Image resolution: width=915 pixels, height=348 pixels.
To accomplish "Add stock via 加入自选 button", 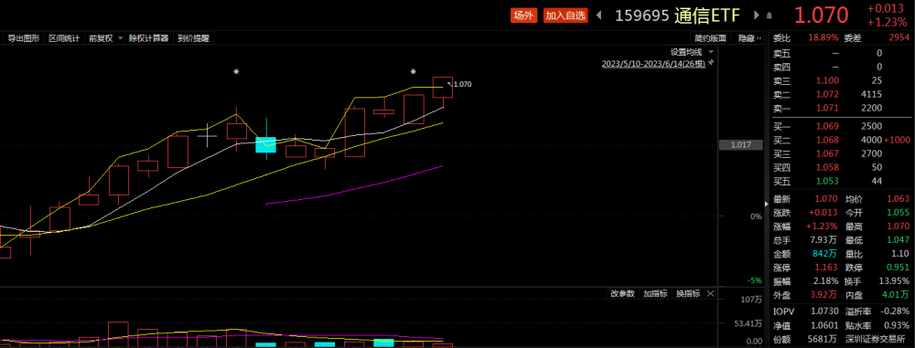I will point(565,16).
